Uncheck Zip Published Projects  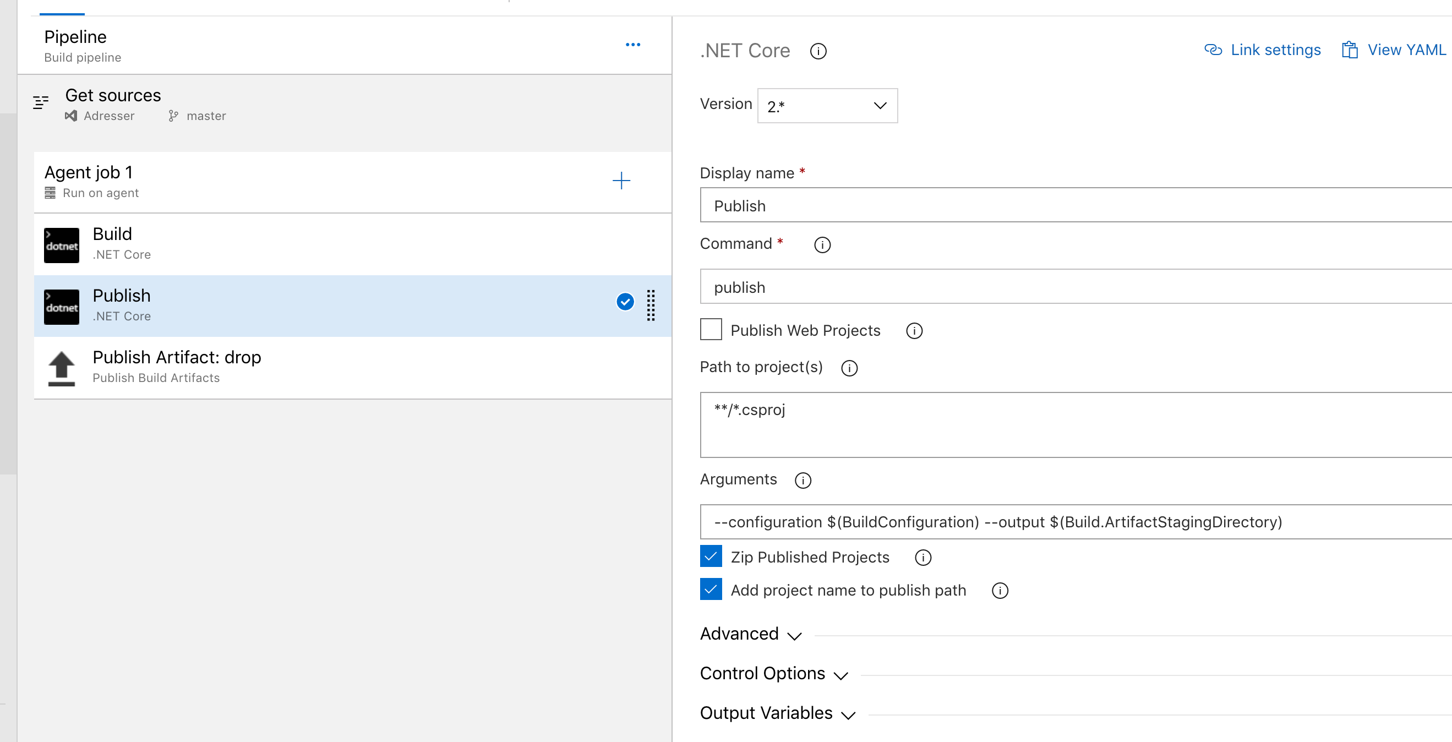(710, 556)
